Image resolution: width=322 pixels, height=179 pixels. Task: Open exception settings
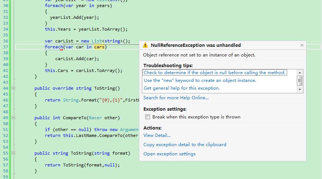coord(169,154)
